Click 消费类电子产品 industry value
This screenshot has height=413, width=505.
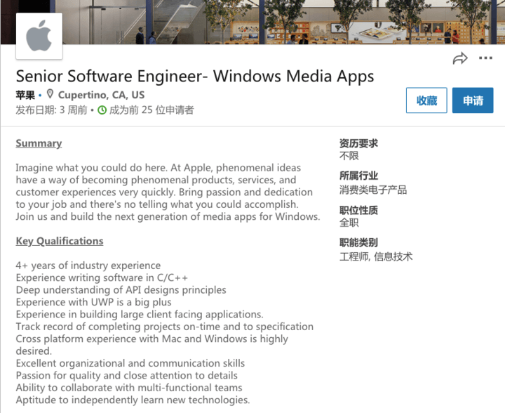[x=373, y=190]
